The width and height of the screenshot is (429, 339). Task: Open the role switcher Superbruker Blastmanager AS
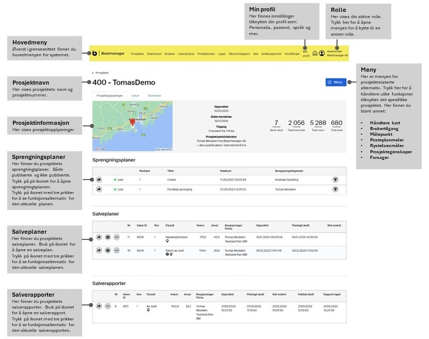338,53
